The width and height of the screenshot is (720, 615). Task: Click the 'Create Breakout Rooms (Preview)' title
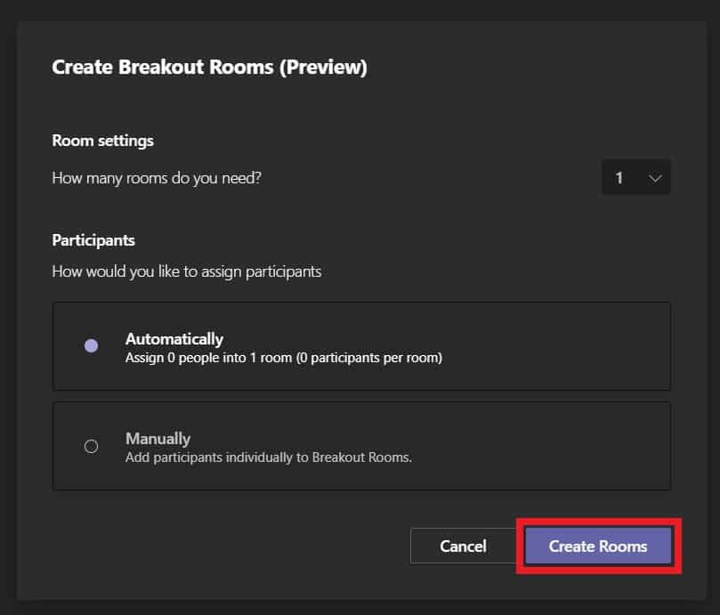tap(209, 67)
